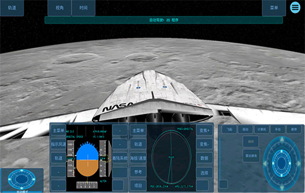Screen dimensions: 305x193
Task: Click the vertical blue throttle slider track
Action: [x=220, y=158]
